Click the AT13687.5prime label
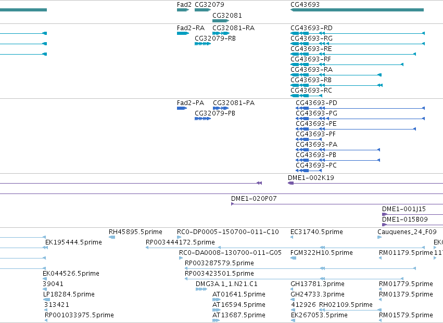Screen dimensions: 443x323 click(x=239, y=316)
